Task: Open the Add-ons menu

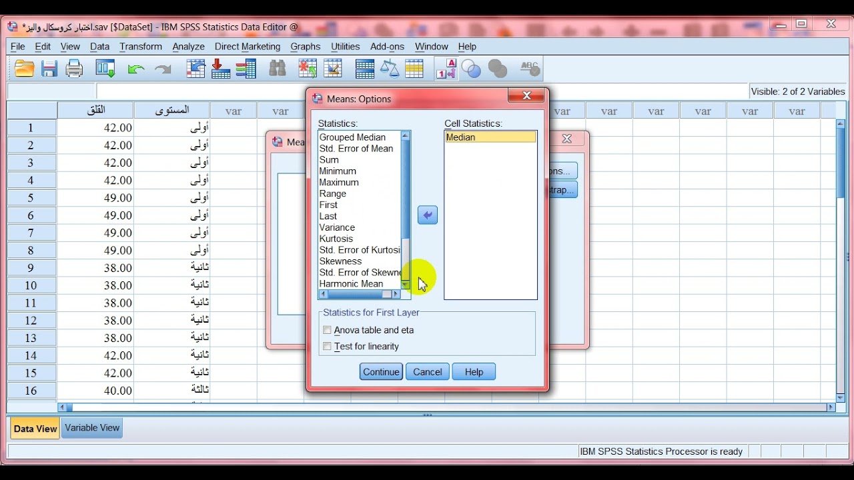Action: tap(388, 47)
